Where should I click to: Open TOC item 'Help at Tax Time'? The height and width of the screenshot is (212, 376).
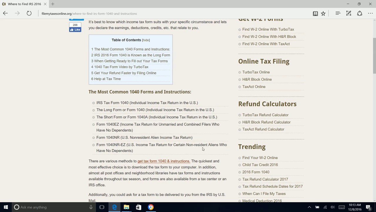pos(106,79)
